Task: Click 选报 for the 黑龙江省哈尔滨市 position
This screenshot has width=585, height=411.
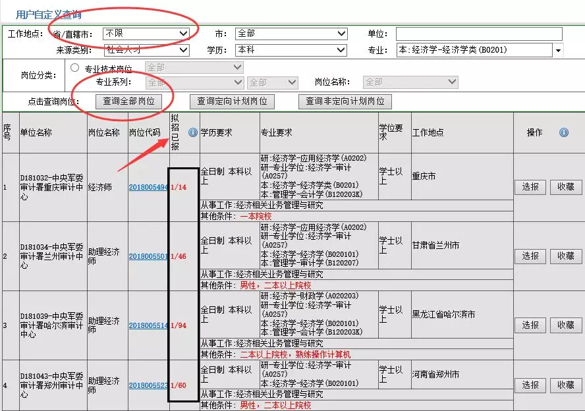Action: (x=530, y=325)
